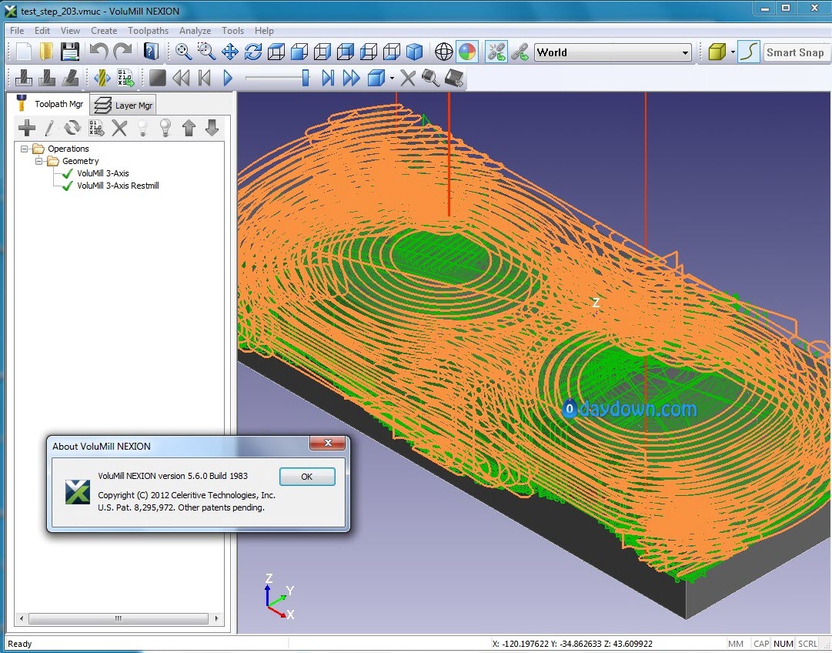
Task: Select the VoluMill 3-Axis Restmill operation
Action: point(118,186)
